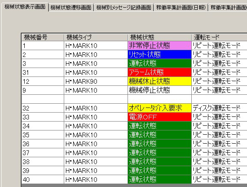247x187 pixels.
Task: Select machine number 32 cell
Action: coord(43,108)
